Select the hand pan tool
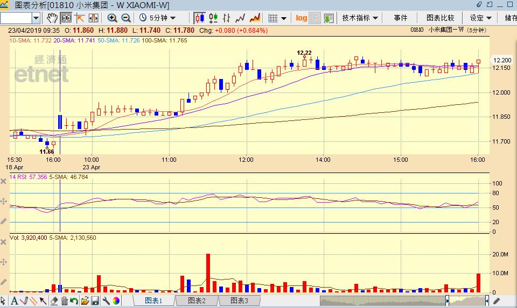This screenshot has width=517, height=308. [52, 18]
